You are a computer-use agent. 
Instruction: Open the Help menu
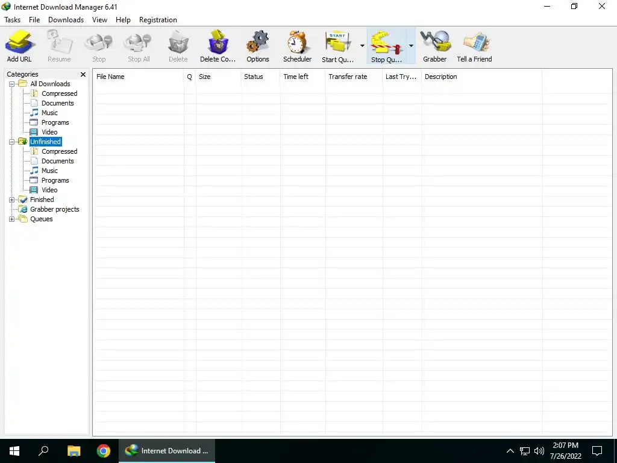tap(123, 20)
